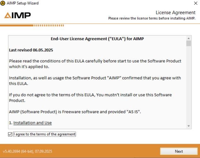Click the orange step progress indicator

tap(49, 25)
